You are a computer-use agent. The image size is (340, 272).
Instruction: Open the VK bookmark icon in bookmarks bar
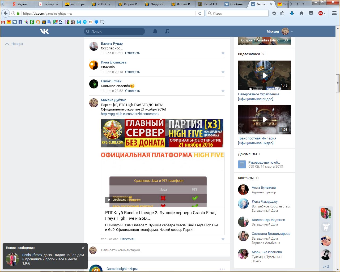click(x=15, y=22)
